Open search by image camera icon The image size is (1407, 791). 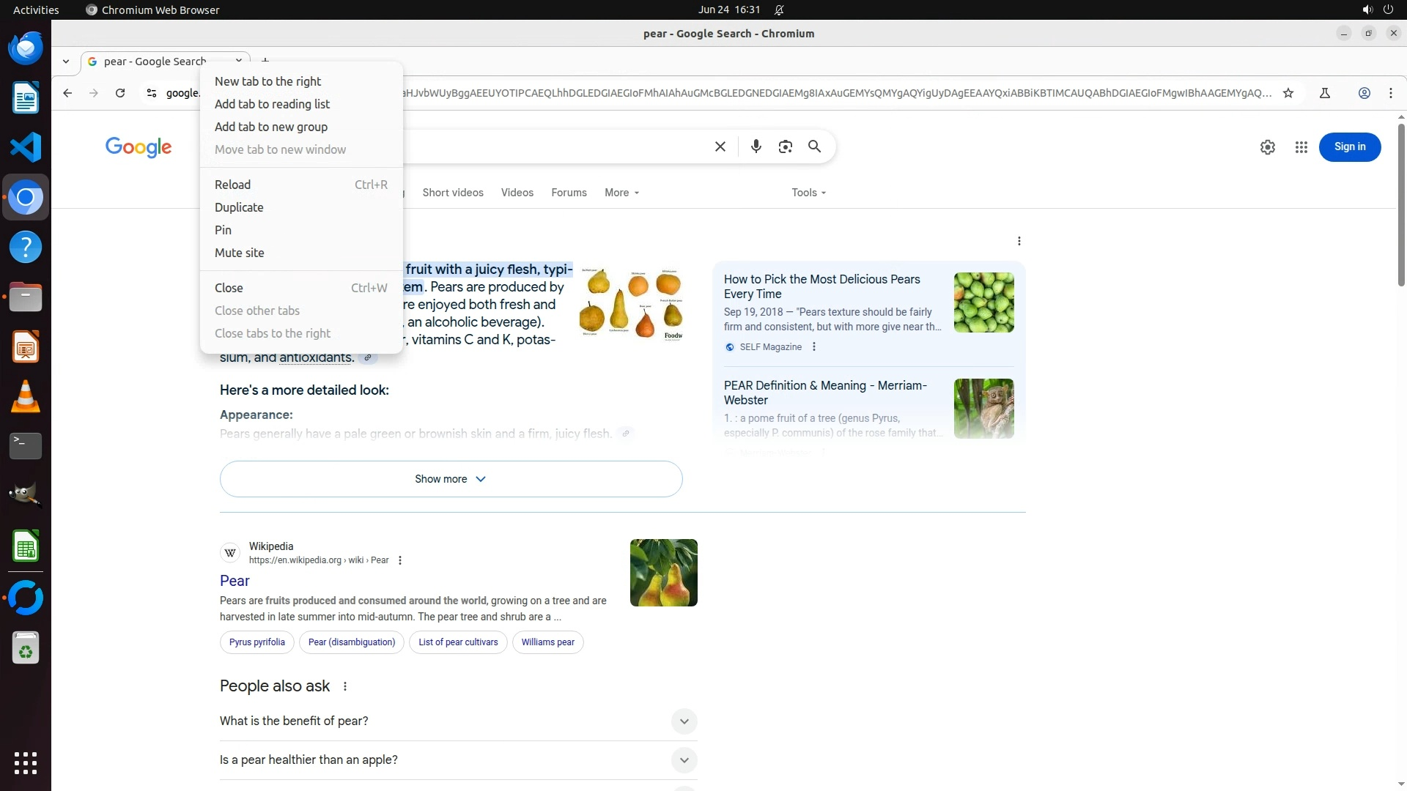pos(785,146)
